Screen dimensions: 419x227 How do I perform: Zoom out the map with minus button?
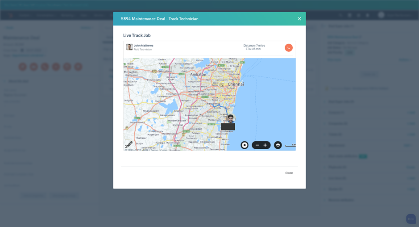pos(257,145)
